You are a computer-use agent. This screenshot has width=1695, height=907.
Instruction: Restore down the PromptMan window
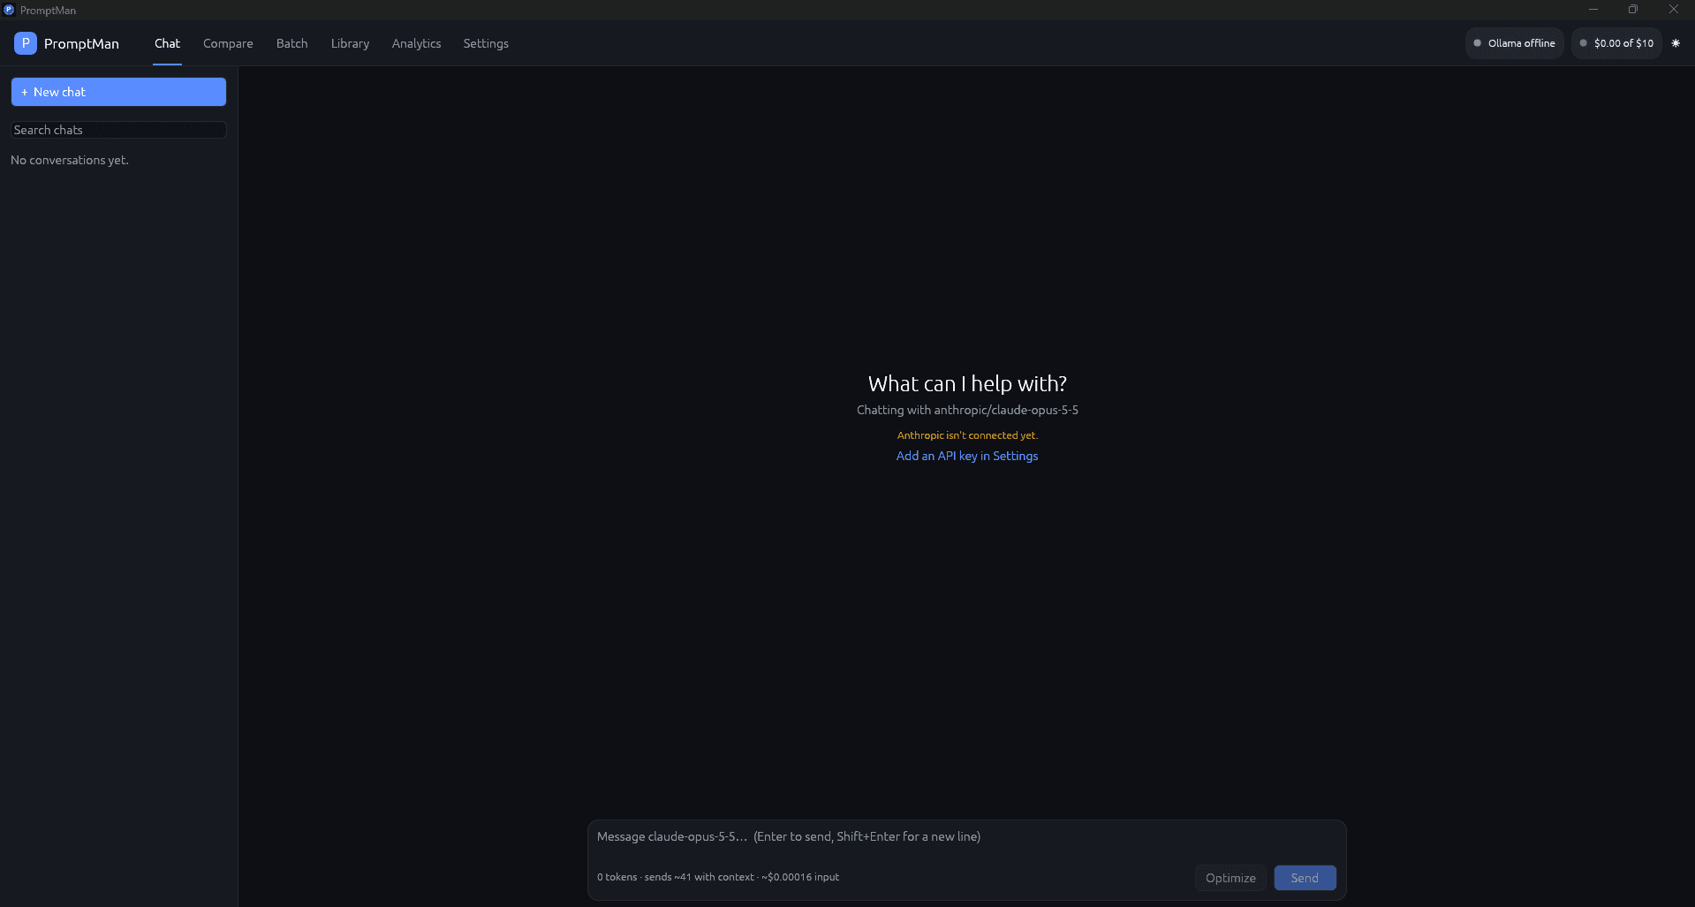click(x=1633, y=10)
